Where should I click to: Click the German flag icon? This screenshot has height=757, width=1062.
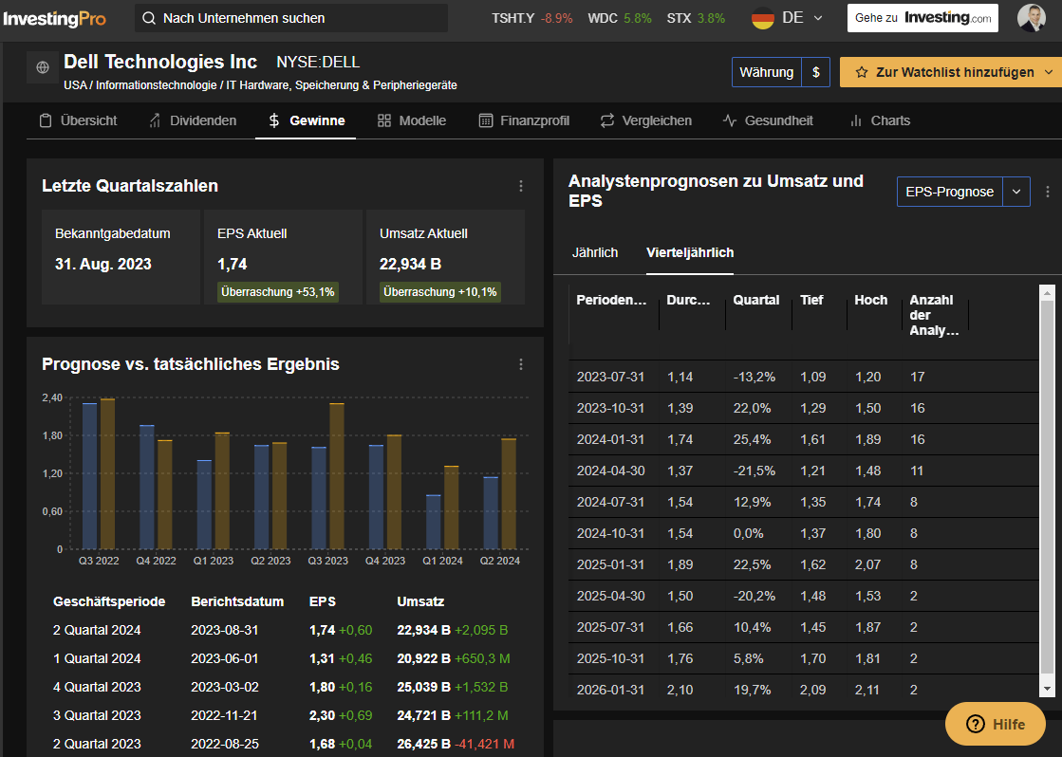click(763, 18)
